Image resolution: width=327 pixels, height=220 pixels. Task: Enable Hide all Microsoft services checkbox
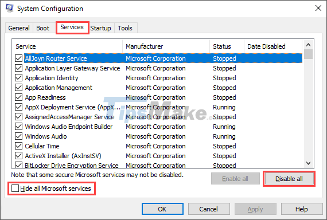point(15,188)
